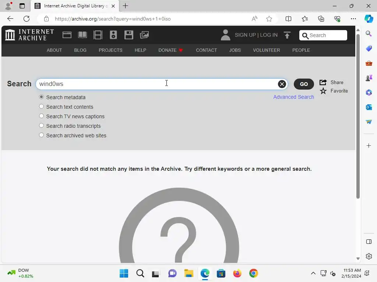The image size is (377, 282).
Task: Open sidebar Microsoft 365 icon
Action: click(369, 93)
